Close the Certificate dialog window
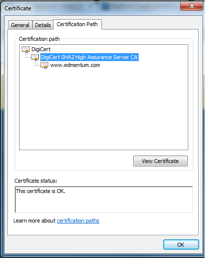The width and height of the screenshot is (206, 258). tap(192, 6)
